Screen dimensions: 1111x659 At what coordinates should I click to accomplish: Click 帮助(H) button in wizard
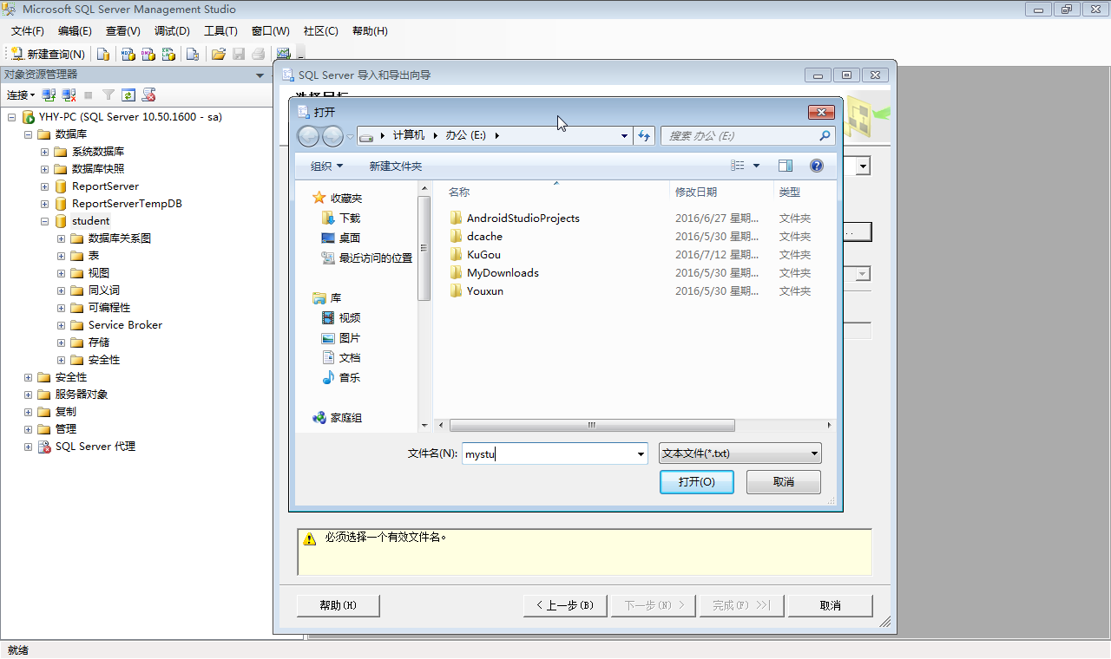[x=339, y=605]
